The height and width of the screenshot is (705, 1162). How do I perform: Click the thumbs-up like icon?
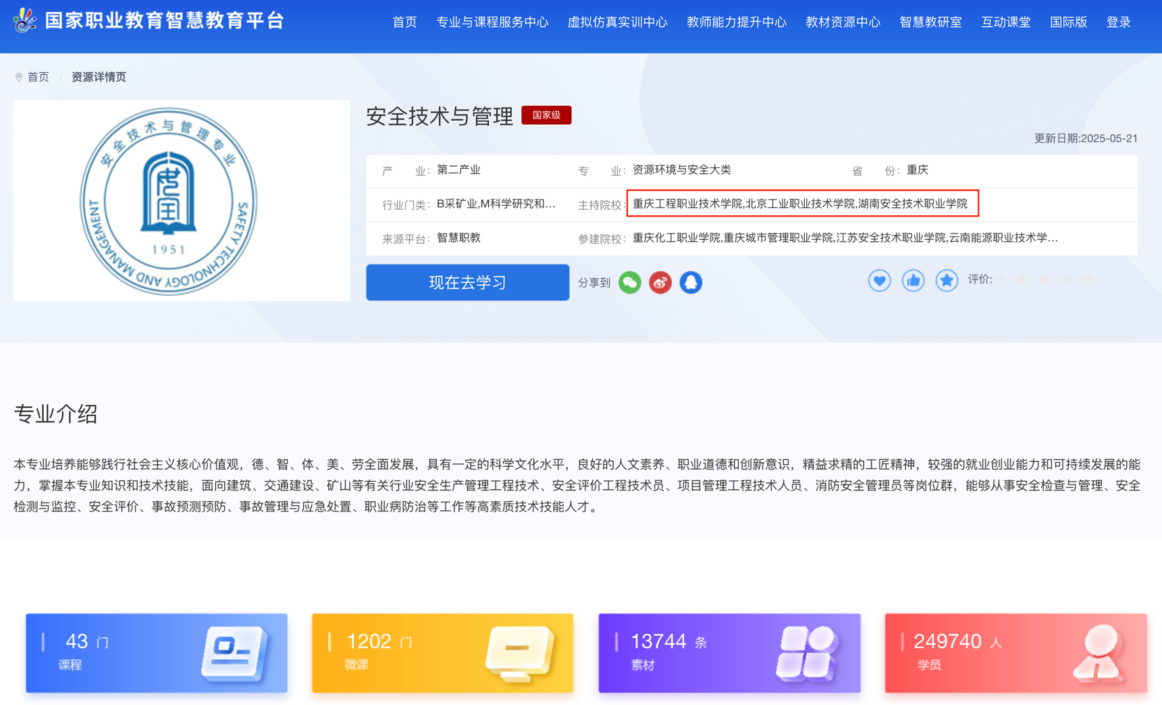pos(913,280)
